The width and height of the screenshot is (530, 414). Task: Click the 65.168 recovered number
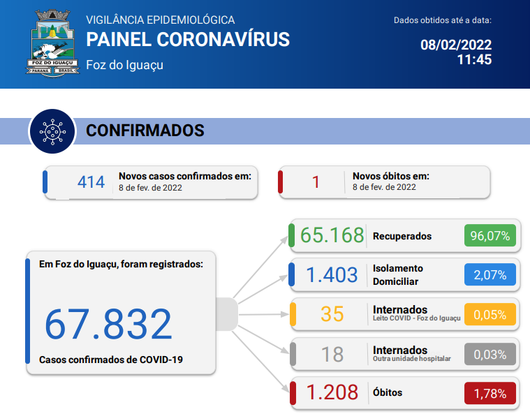coord(332,235)
